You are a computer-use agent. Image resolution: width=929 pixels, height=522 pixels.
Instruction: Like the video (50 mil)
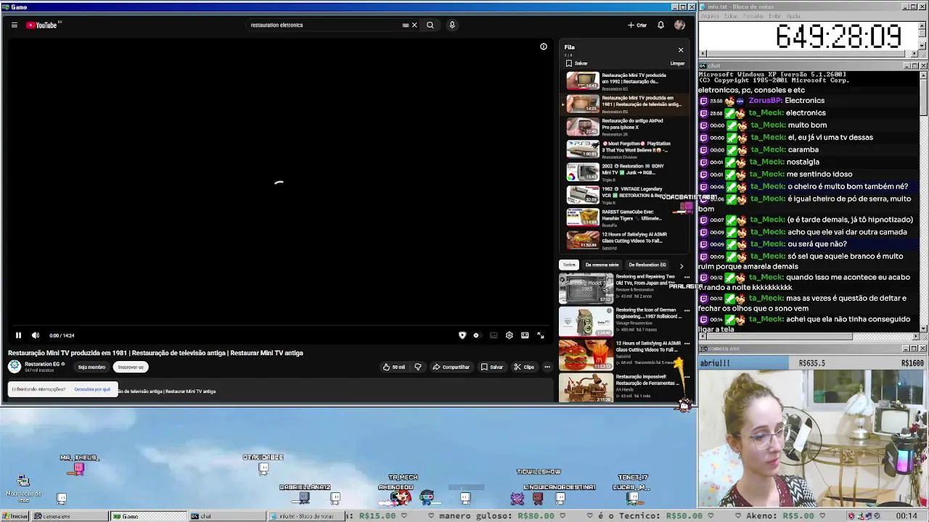pyautogui.click(x=394, y=368)
